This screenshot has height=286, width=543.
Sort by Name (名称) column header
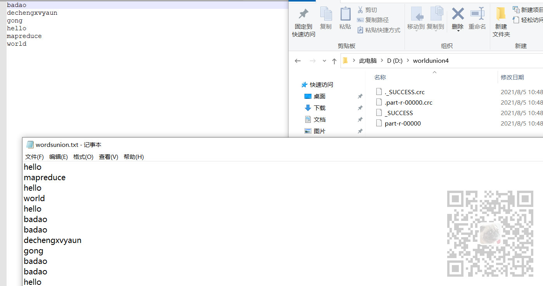[x=380, y=77]
